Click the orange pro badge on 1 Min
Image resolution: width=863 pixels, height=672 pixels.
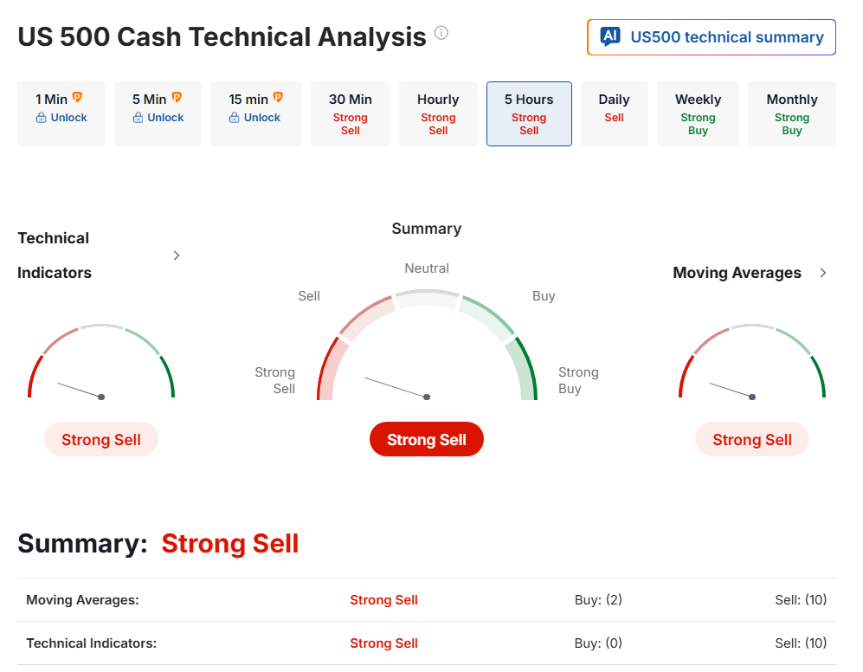click(x=77, y=98)
